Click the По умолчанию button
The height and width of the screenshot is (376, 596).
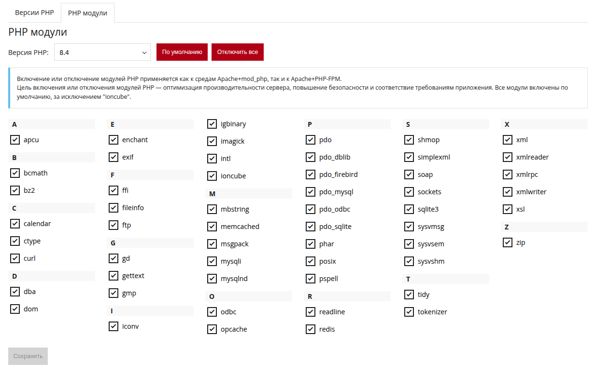pos(182,52)
